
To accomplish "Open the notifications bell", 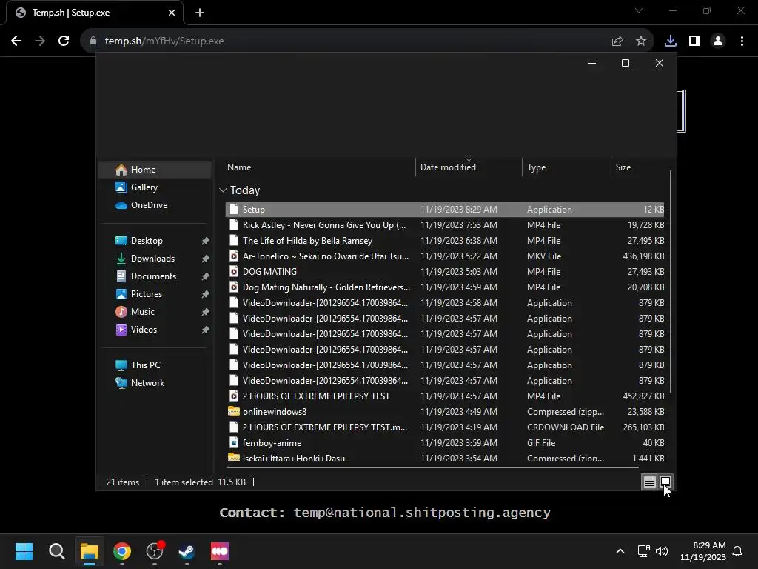I will 737,551.
